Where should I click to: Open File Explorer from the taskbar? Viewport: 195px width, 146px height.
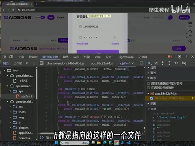[99, 143]
